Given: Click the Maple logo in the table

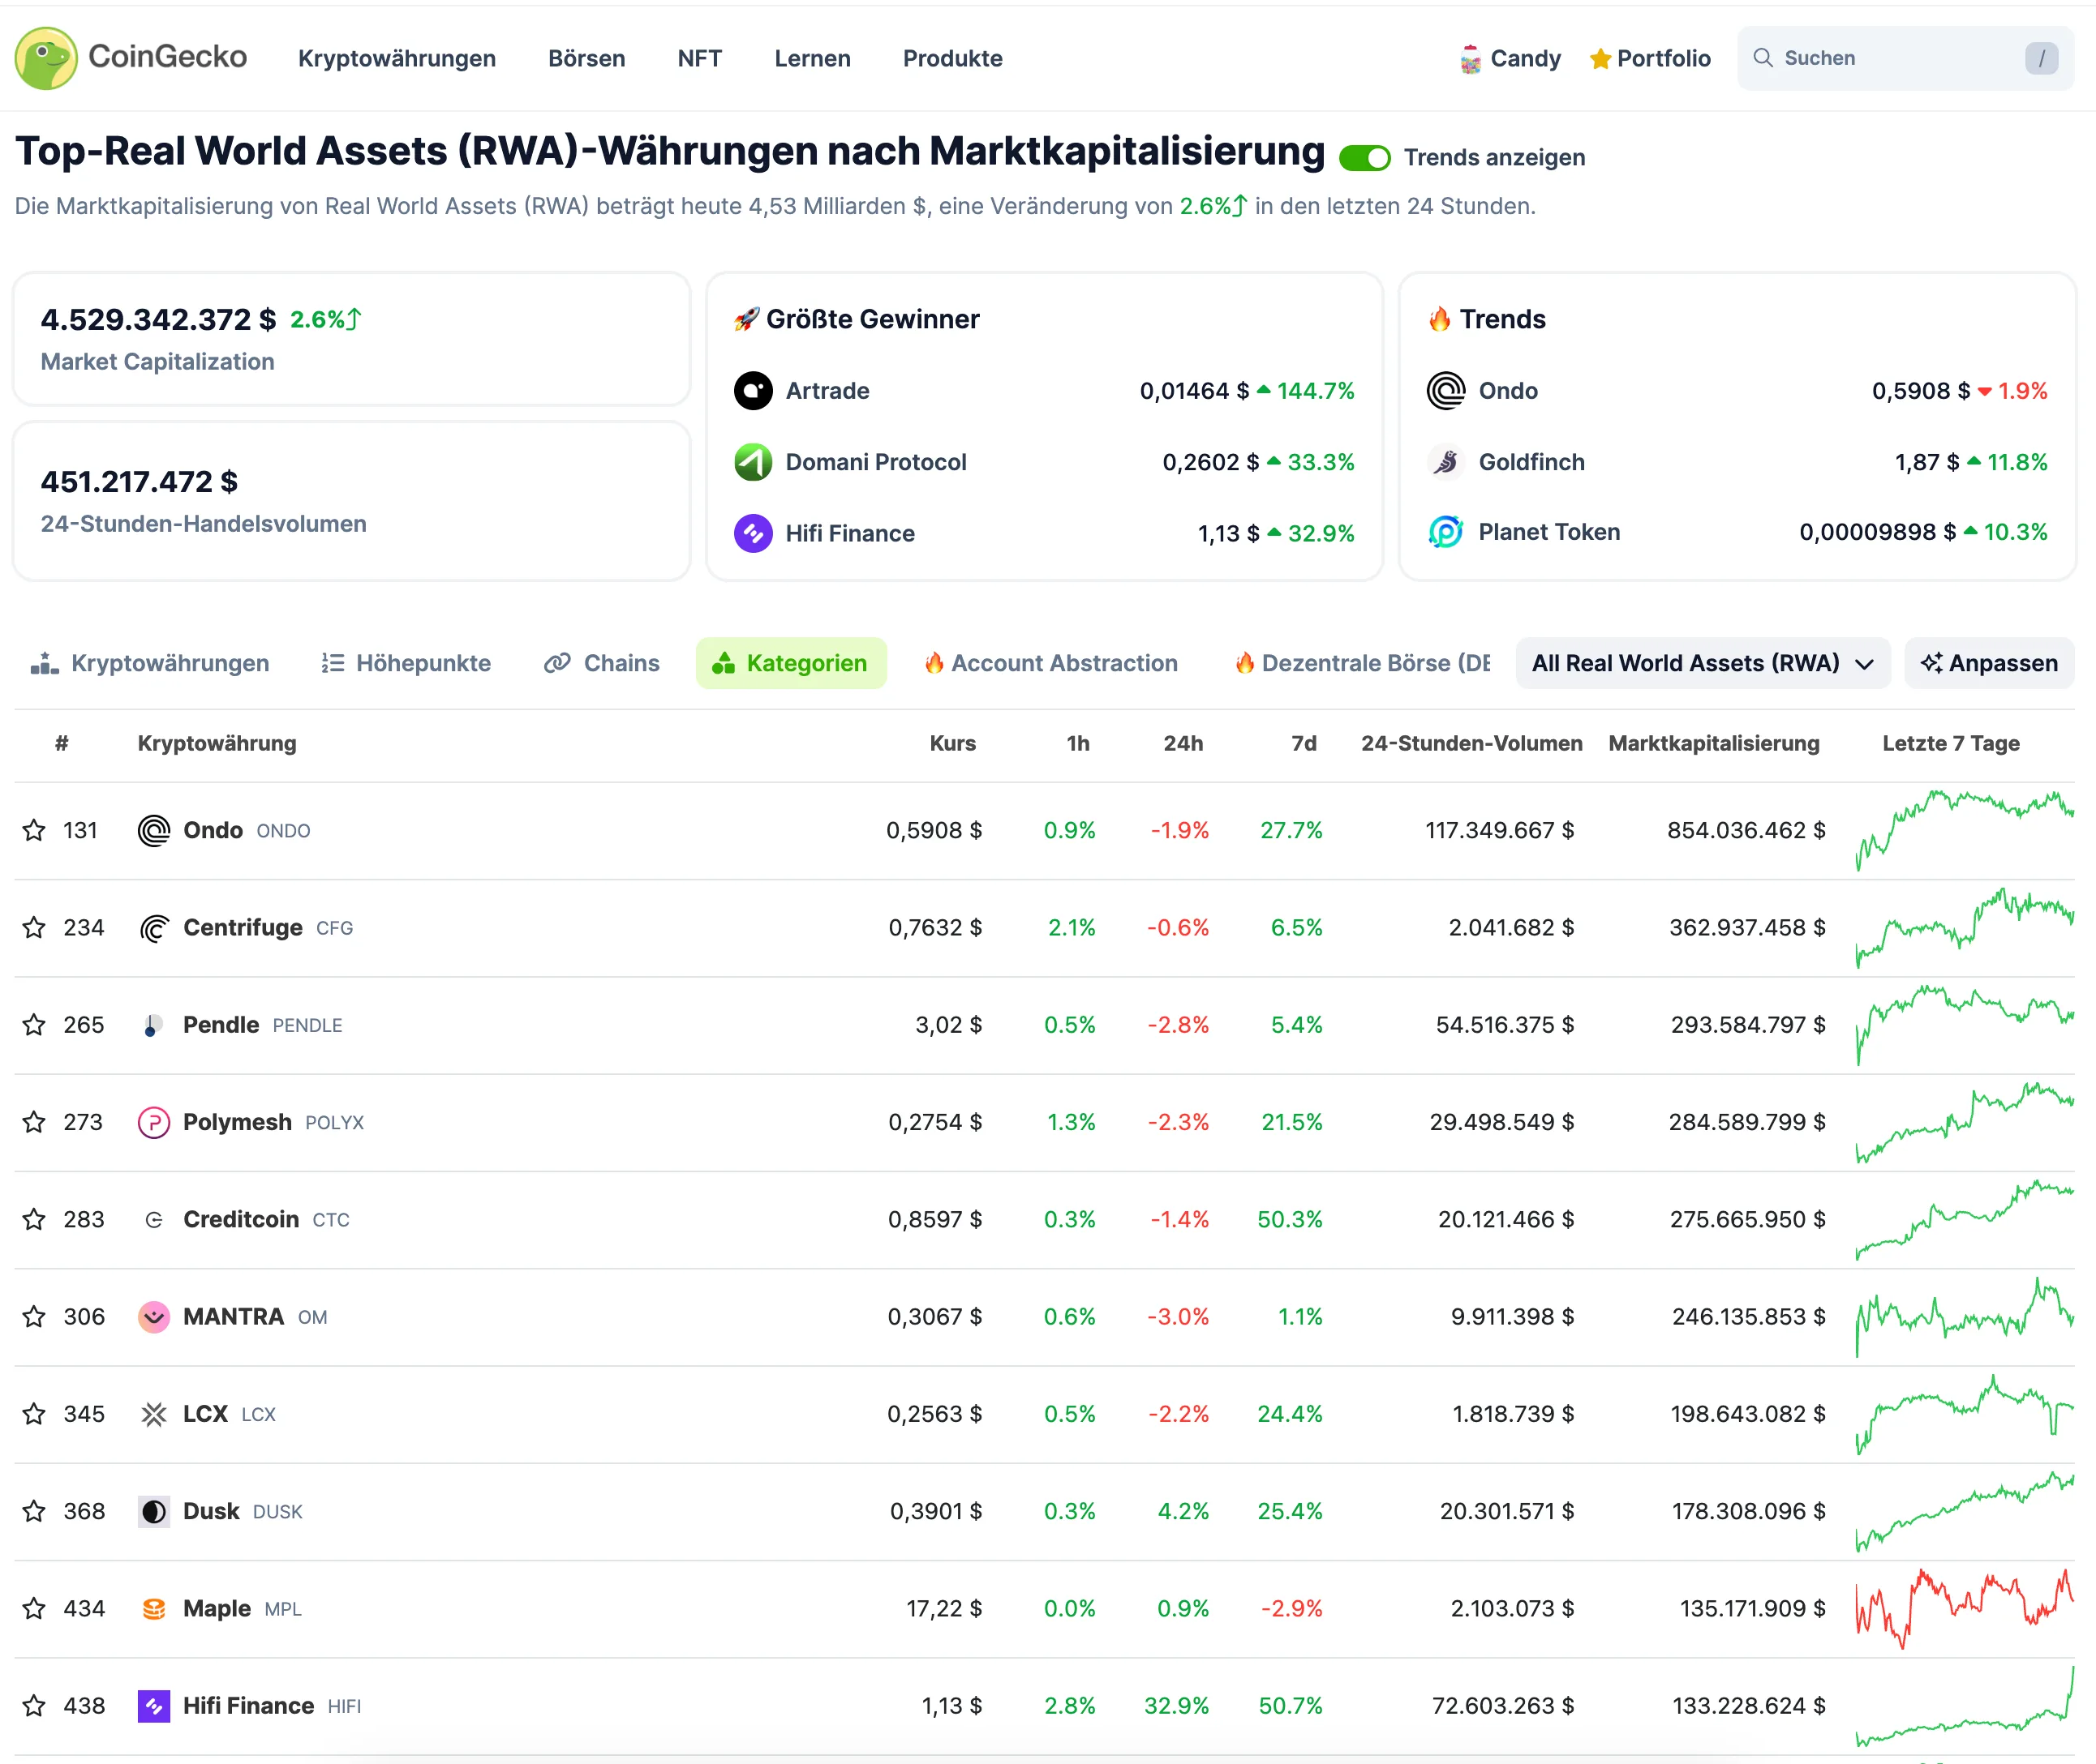Looking at the screenshot, I should pos(154,1608).
